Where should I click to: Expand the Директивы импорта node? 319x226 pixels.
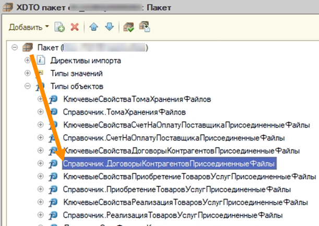coord(28,60)
